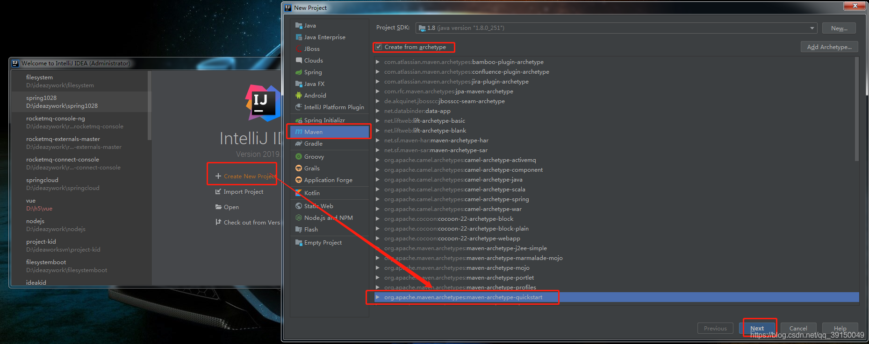
Task: Click the New... SDK button
Action: 839,28
